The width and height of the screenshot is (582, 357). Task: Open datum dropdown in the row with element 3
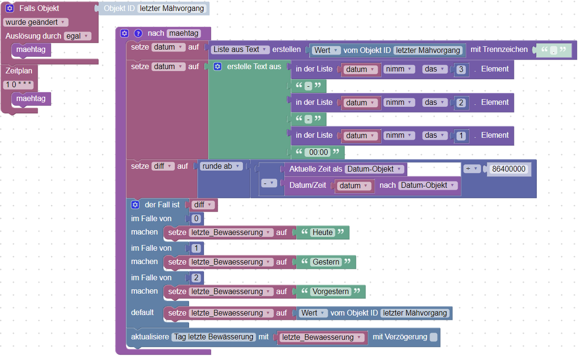coord(361,70)
